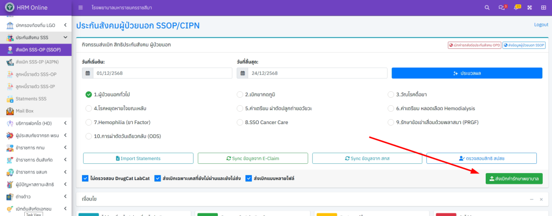
Task: Toggle ส่งเบิกแบบหลายไฟล์ checkbox
Action: [x=249, y=178]
